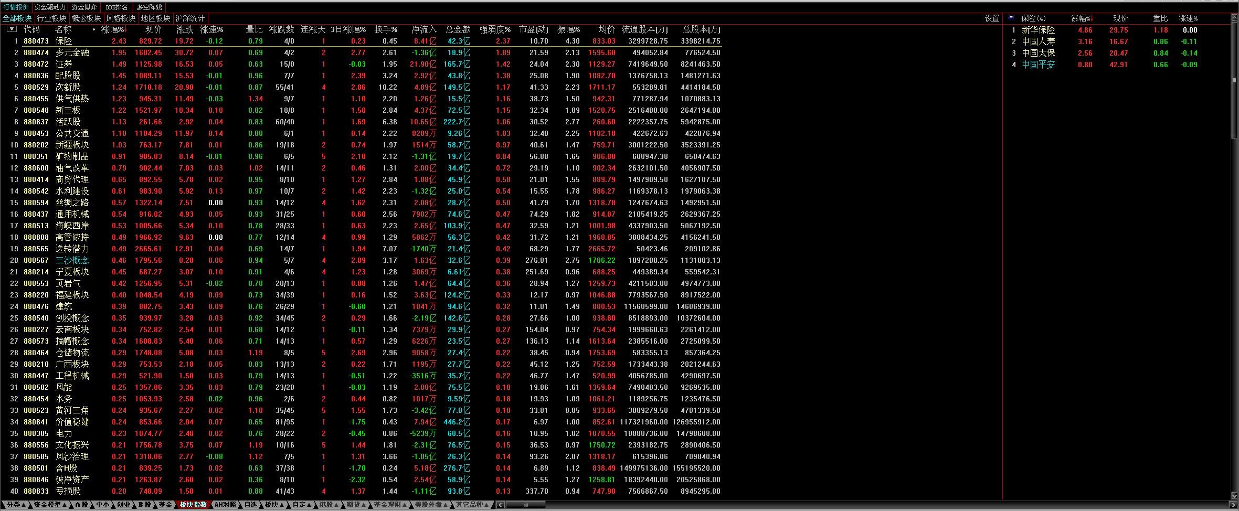Viewport: 1239px width, 511px height.
Task: Click the 设置 settings button
Action: [x=992, y=18]
